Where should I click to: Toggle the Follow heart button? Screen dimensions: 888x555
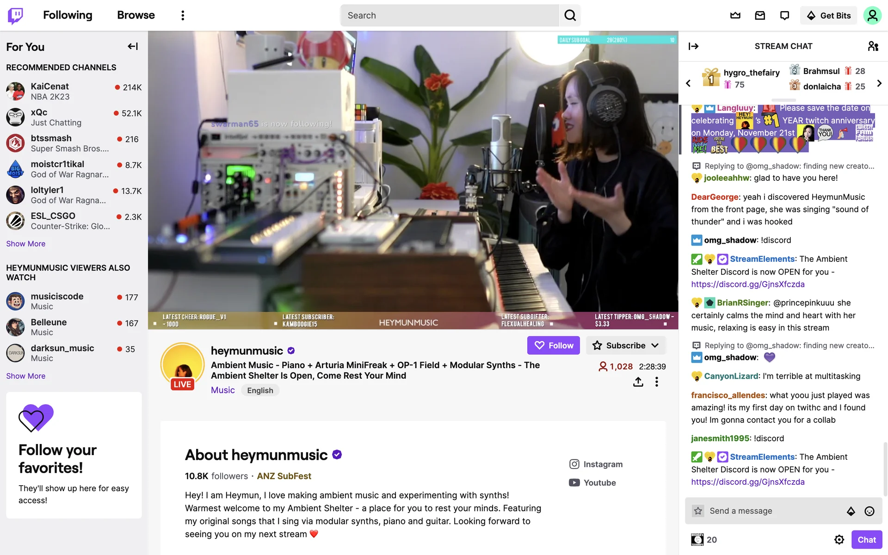tap(553, 345)
